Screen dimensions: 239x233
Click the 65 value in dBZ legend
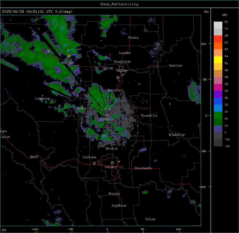[226, 35]
